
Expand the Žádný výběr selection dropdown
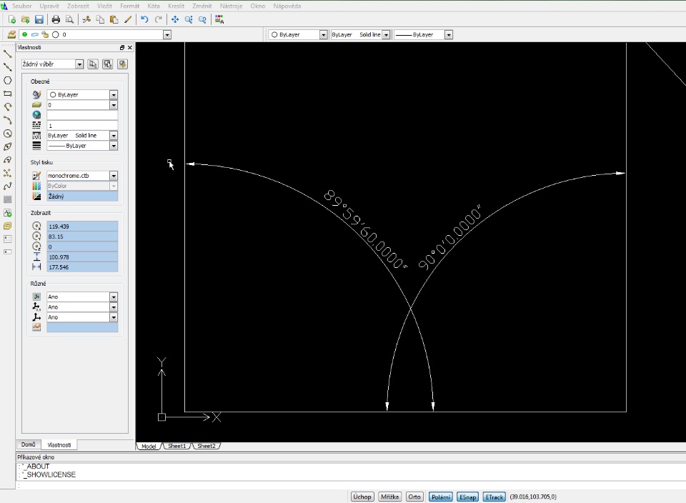(x=80, y=64)
